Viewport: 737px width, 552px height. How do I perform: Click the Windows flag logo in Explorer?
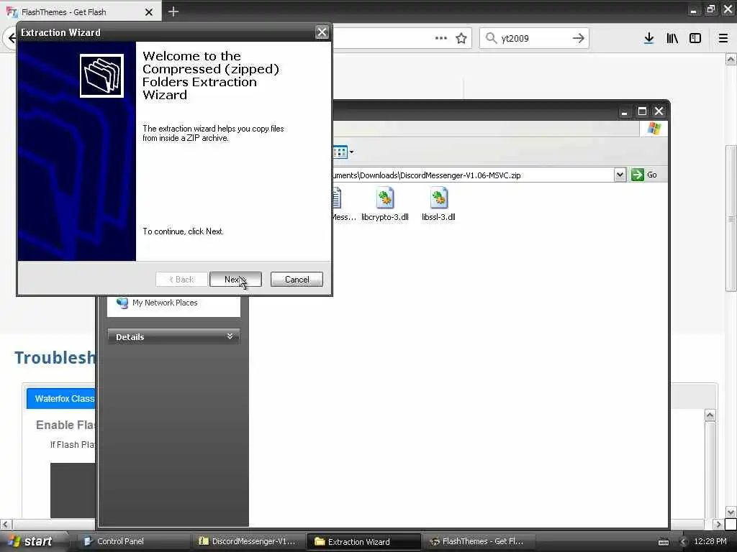(654, 128)
